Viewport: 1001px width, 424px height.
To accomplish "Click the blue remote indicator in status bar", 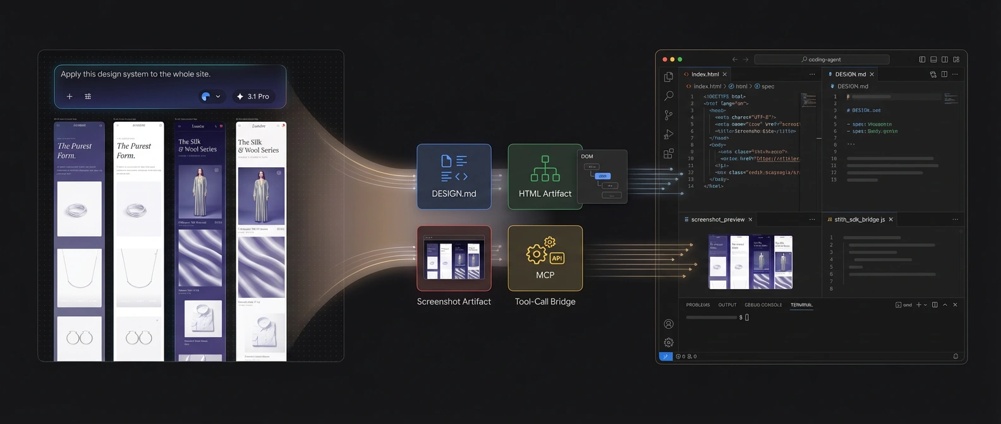I will click(x=665, y=356).
